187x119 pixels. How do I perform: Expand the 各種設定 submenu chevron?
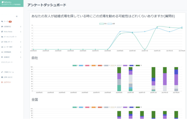(21, 57)
